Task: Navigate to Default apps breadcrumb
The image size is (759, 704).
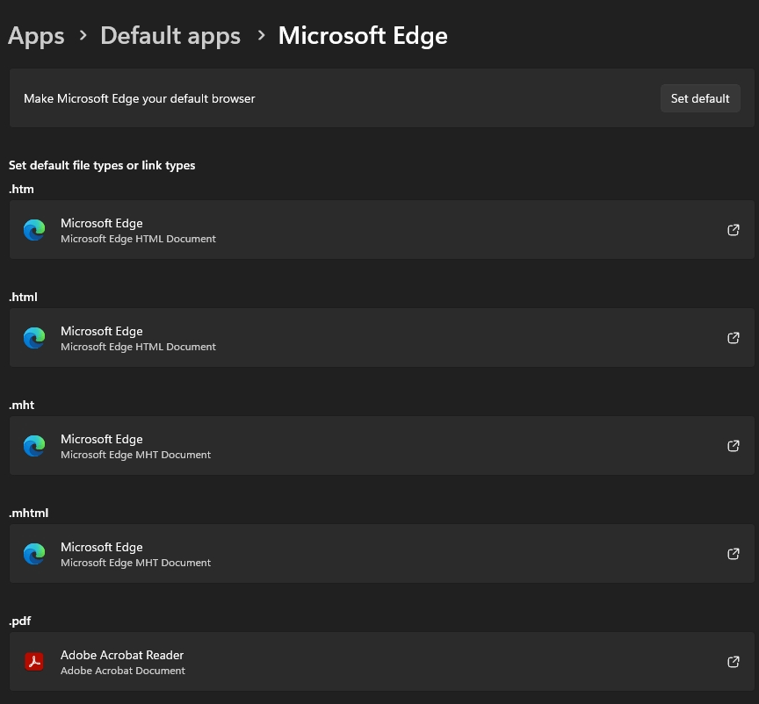Action: [x=170, y=36]
